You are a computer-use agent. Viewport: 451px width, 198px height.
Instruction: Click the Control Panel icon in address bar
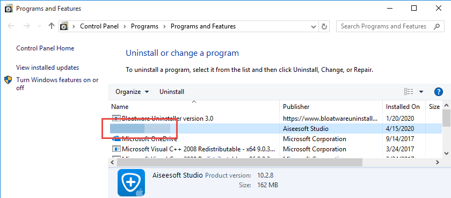click(x=64, y=26)
